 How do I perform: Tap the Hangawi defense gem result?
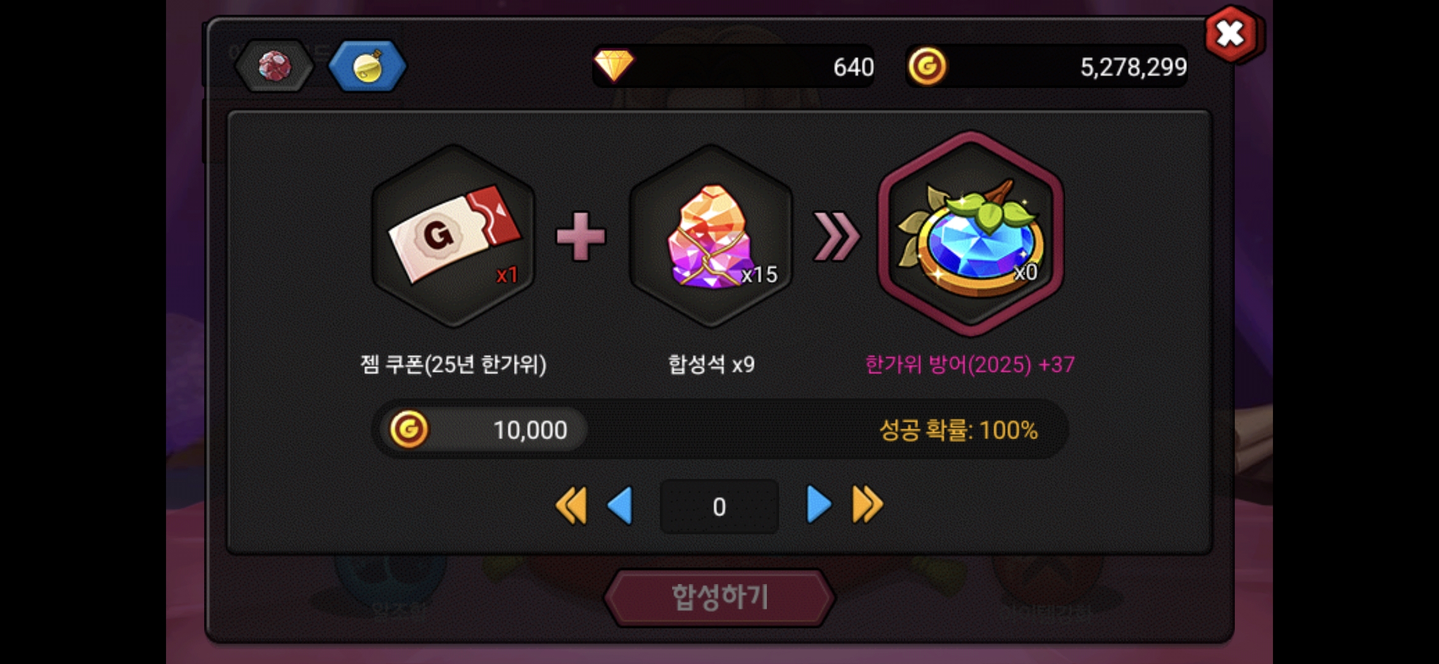970,234
